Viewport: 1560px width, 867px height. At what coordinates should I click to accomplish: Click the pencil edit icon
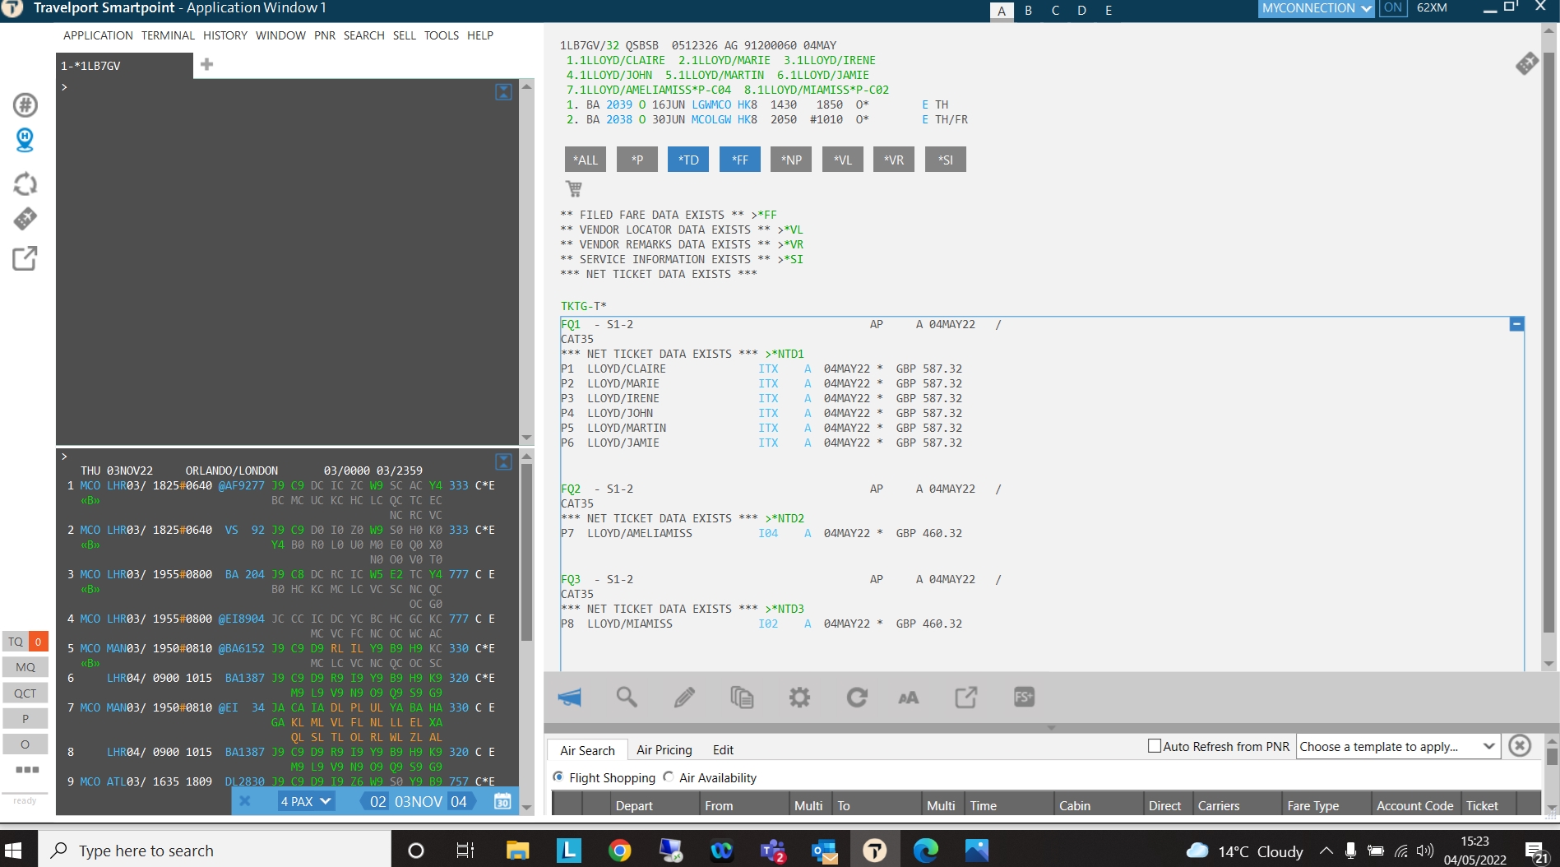(684, 698)
